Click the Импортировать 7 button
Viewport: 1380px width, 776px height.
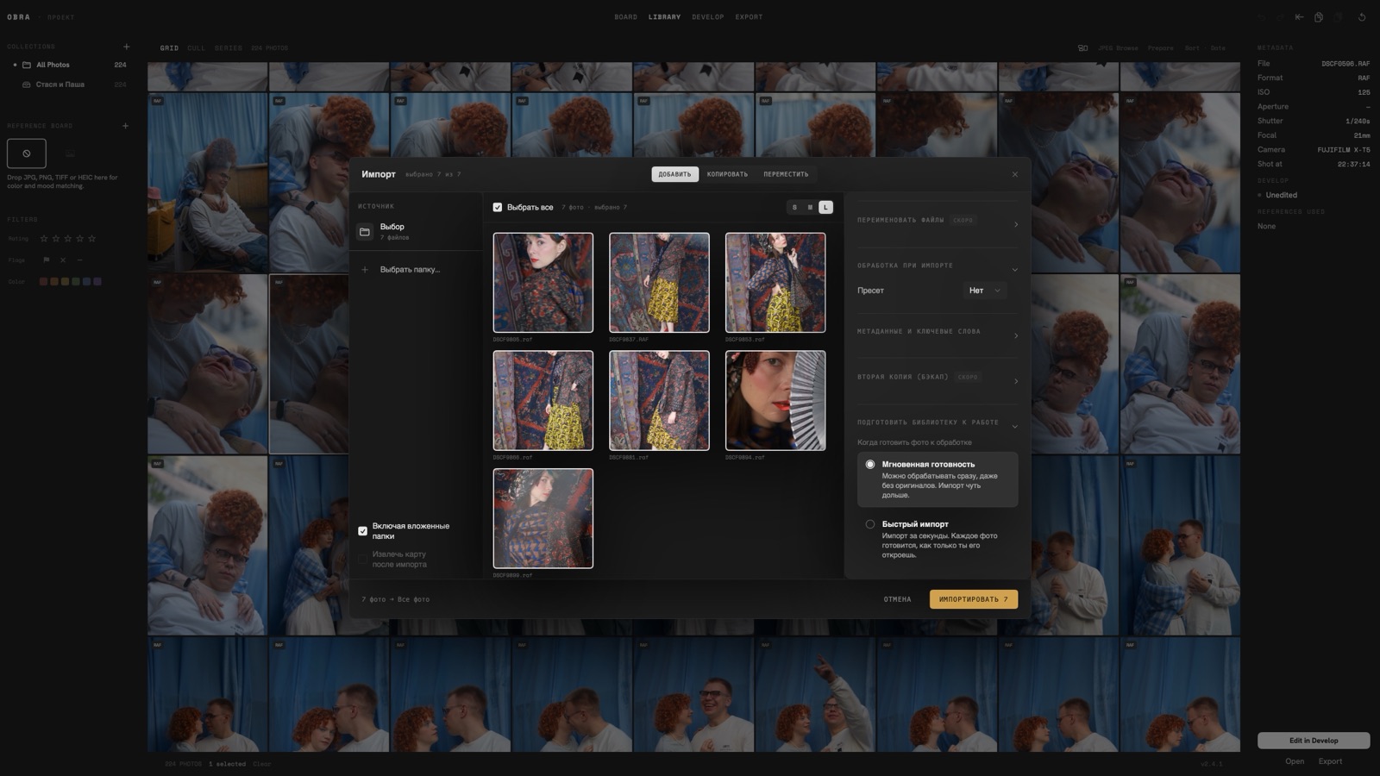coord(974,599)
